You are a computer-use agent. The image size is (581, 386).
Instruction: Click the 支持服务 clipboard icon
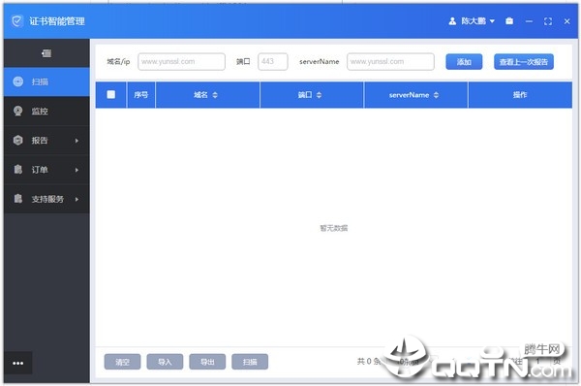click(17, 199)
